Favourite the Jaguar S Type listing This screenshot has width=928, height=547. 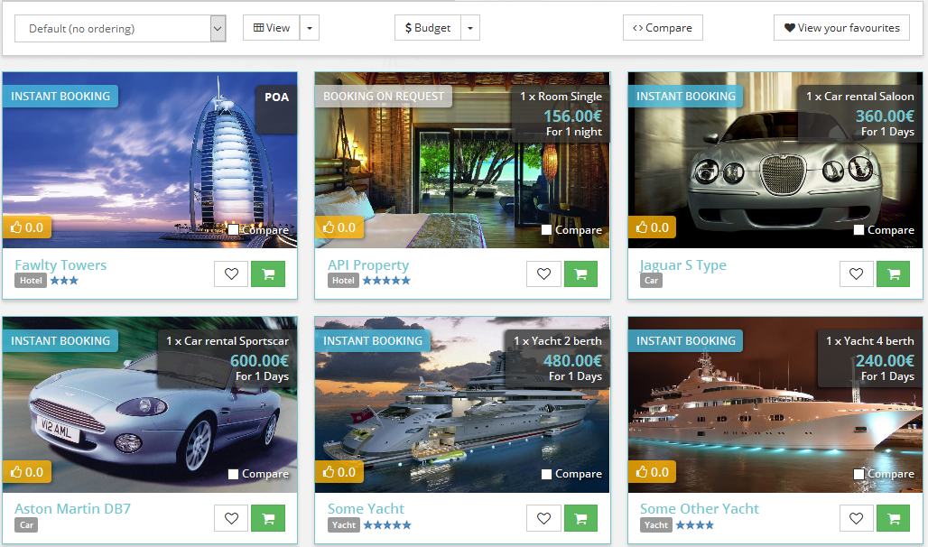[857, 273]
